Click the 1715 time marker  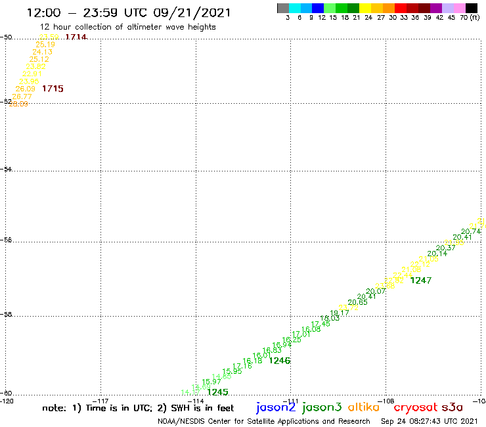tap(53, 89)
